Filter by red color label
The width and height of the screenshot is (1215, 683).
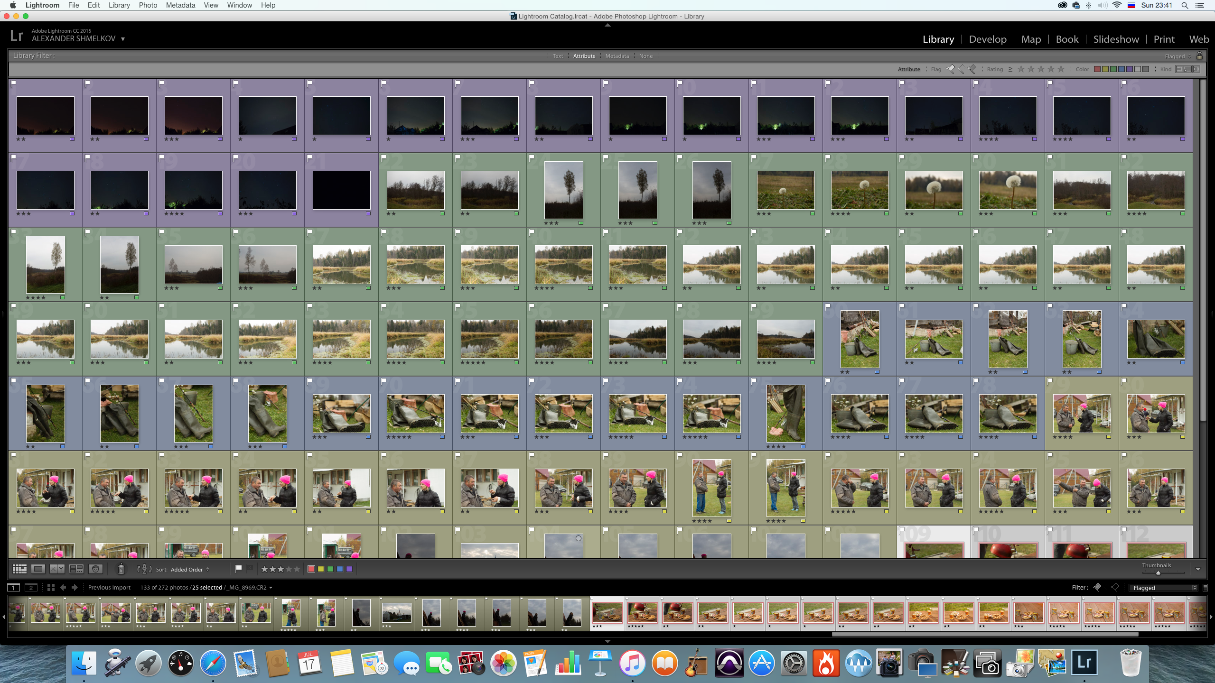click(x=1097, y=69)
